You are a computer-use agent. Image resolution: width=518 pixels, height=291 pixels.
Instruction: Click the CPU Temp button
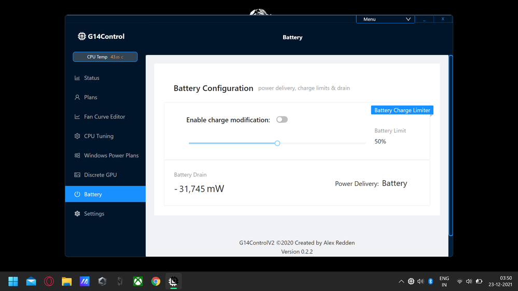click(x=105, y=57)
